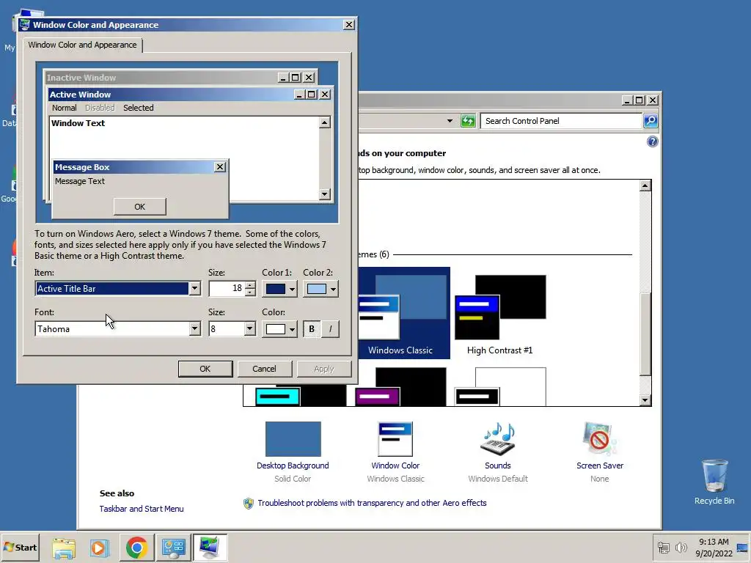Open the font Color dropdown arrow
The width and height of the screenshot is (751, 563).
pos(292,329)
